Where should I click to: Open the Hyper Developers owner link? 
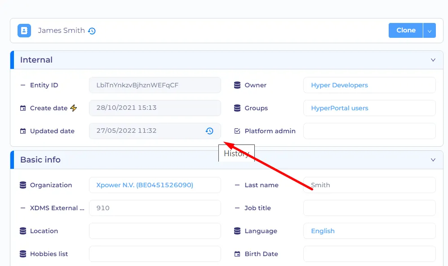coord(339,85)
